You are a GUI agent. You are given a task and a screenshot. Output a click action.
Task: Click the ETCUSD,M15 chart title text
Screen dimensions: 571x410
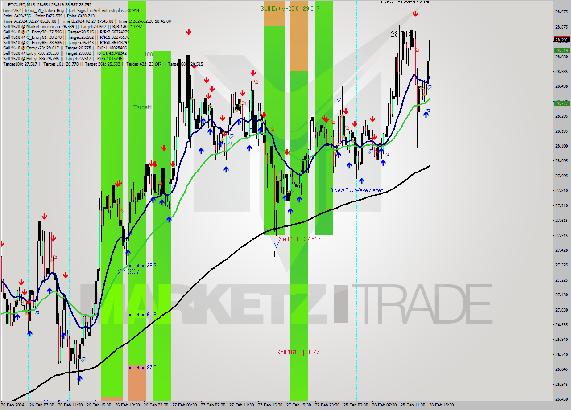pyautogui.click(x=21, y=5)
